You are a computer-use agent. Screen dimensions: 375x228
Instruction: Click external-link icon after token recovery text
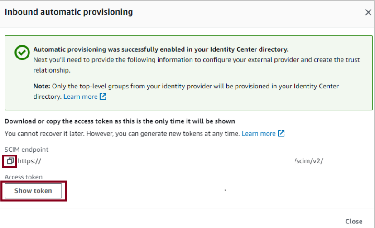(x=281, y=134)
